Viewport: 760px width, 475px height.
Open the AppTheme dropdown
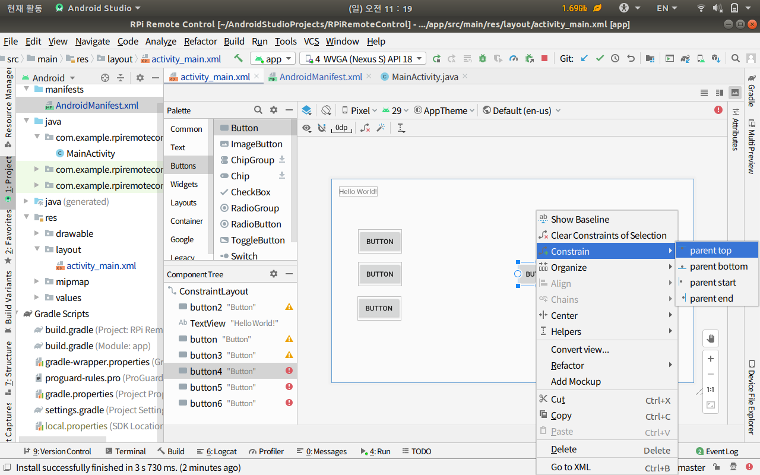445,110
